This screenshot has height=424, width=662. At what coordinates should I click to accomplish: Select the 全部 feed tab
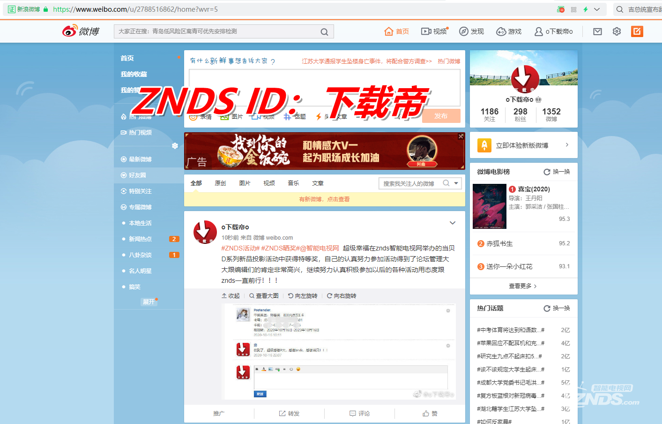pyautogui.click(x=196, y=183)
